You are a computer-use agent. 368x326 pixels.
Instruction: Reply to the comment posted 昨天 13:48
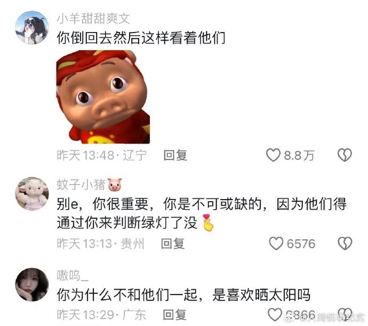[x=175, y=155]
